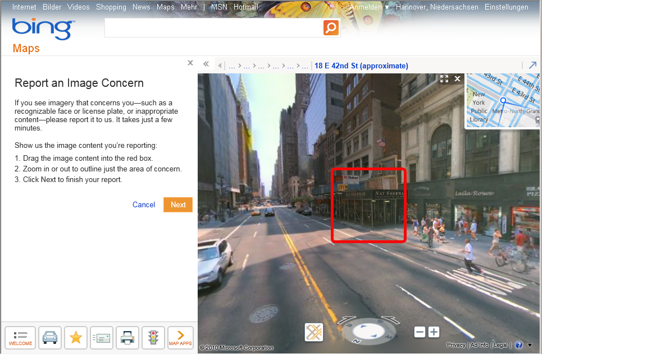Open the Ad Info link
The height and width of the screenshot is (363, 647).
point(479,345)
